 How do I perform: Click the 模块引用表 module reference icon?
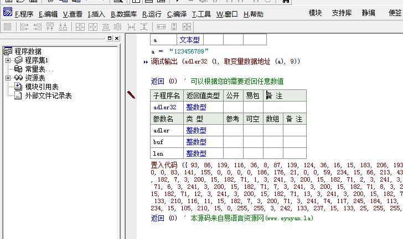(x=18, y=87)
